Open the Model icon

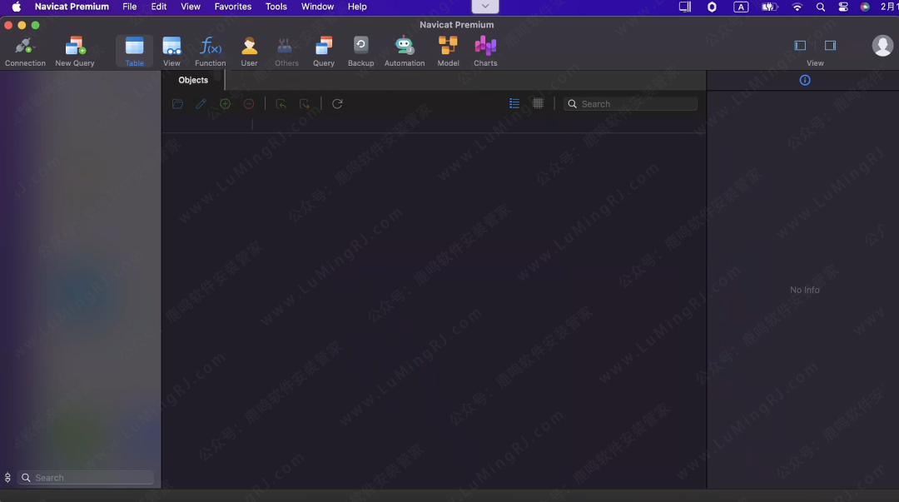point(448,51)
